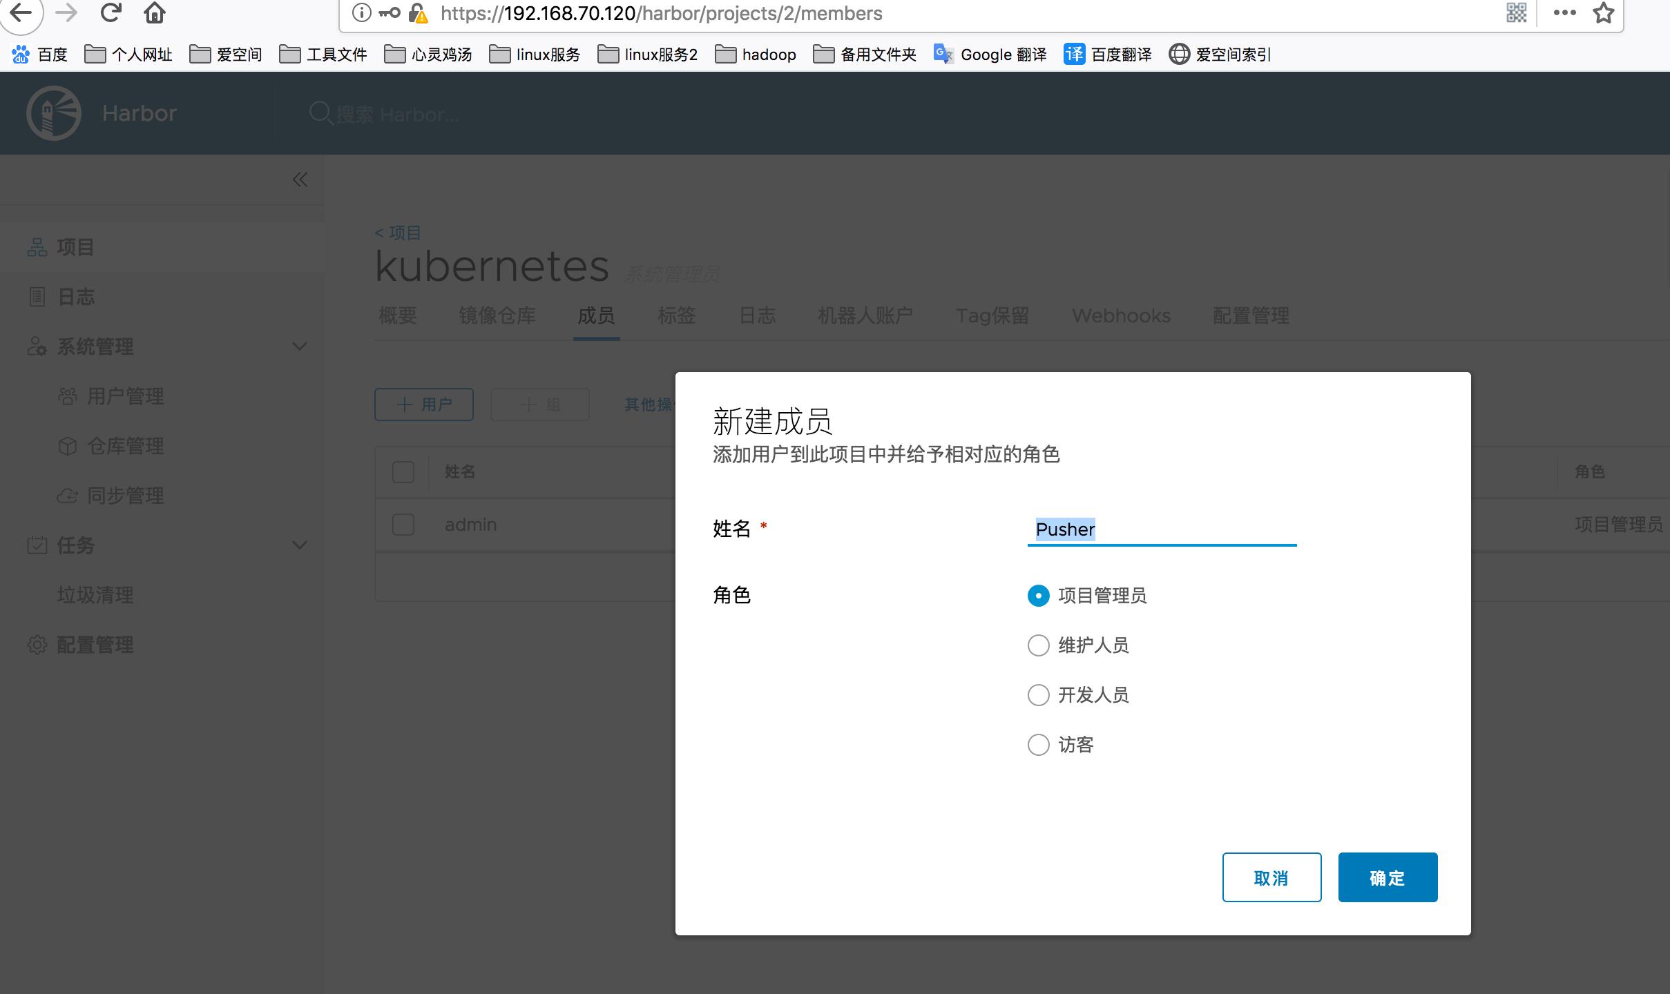1670x994 pixels.
Task: Select the 项目管理员 role radio button
Action: 1039,596
